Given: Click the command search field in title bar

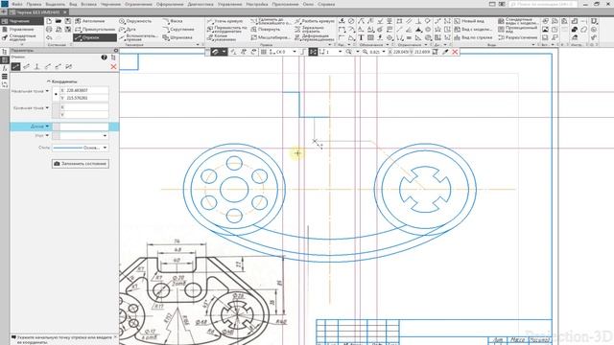Looking at the screenshot, I should coord(542,4).
